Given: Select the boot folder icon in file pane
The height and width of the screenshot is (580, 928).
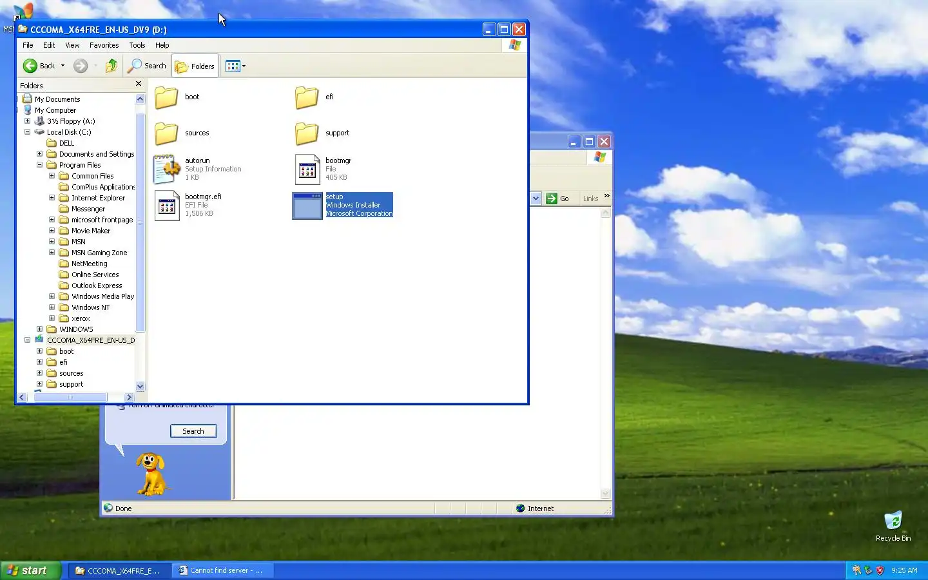Looking at the screenshot, I should pyautogui.click(x=166, y=97).
